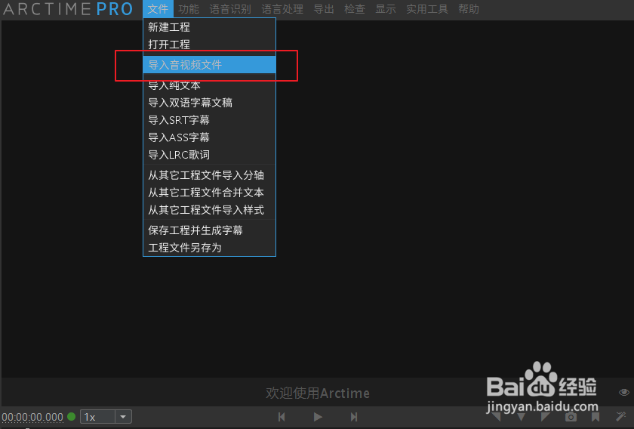Choose 从其它工程文件合并文本
The width and height of the screenshot is (634, 429).
click(210, 193)
